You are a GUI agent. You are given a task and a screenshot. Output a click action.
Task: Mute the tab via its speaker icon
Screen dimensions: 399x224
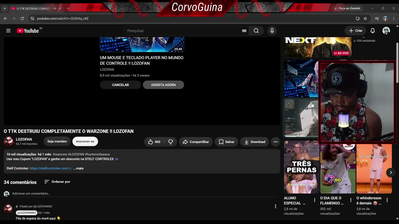coord(55,8)
